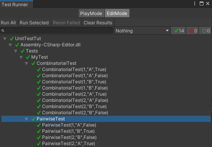Click pass icon of CombinatorialTest(1,"A",False)
212x147 pixels.
39,76
